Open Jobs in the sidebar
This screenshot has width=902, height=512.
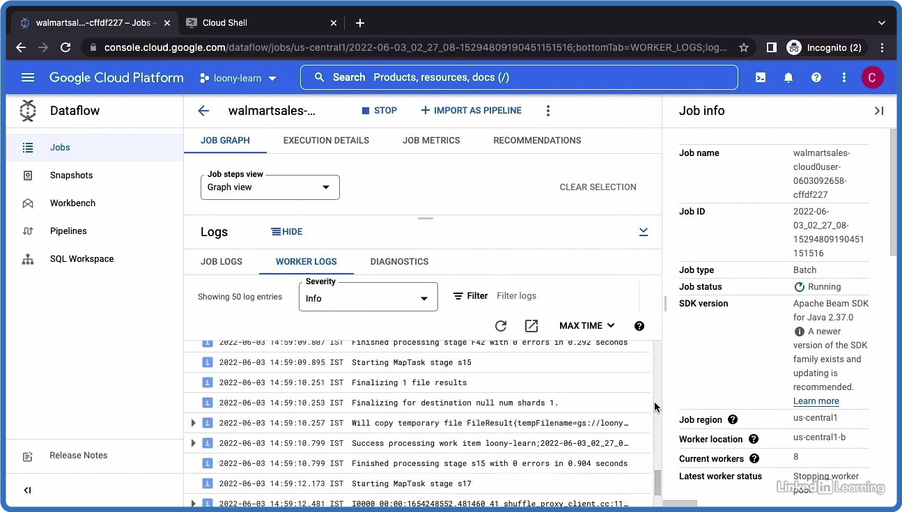pos(95,148)
